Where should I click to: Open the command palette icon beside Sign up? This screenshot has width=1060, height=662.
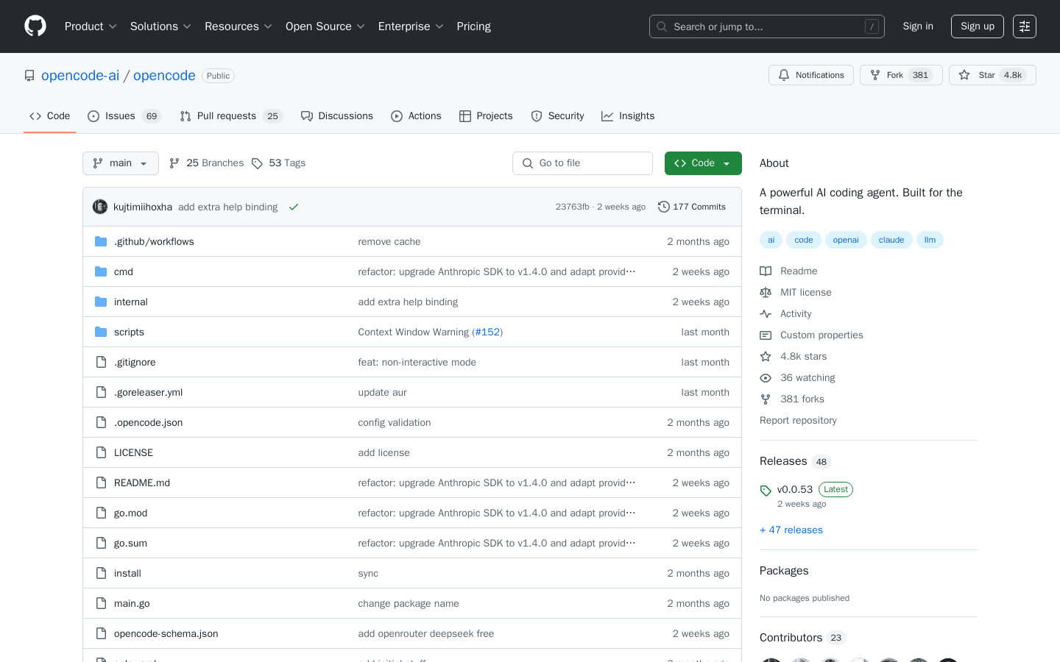[x=1024, y=26]
